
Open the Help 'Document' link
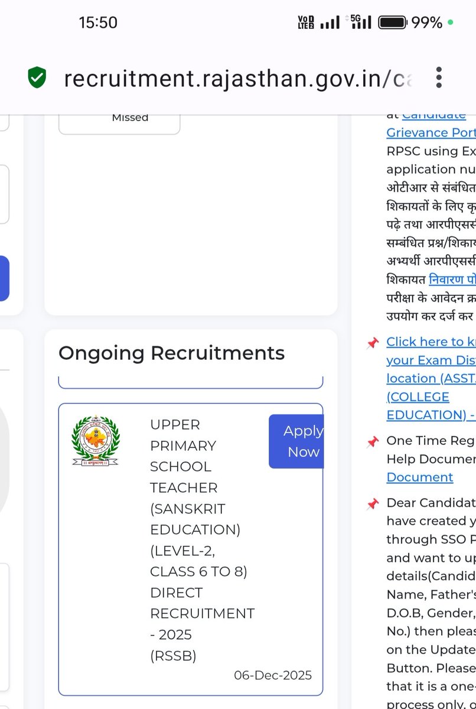coord(419,477)
